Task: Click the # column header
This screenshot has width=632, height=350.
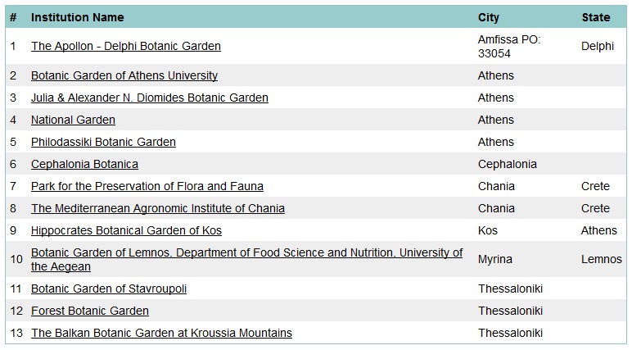Action: pos(13,17)
